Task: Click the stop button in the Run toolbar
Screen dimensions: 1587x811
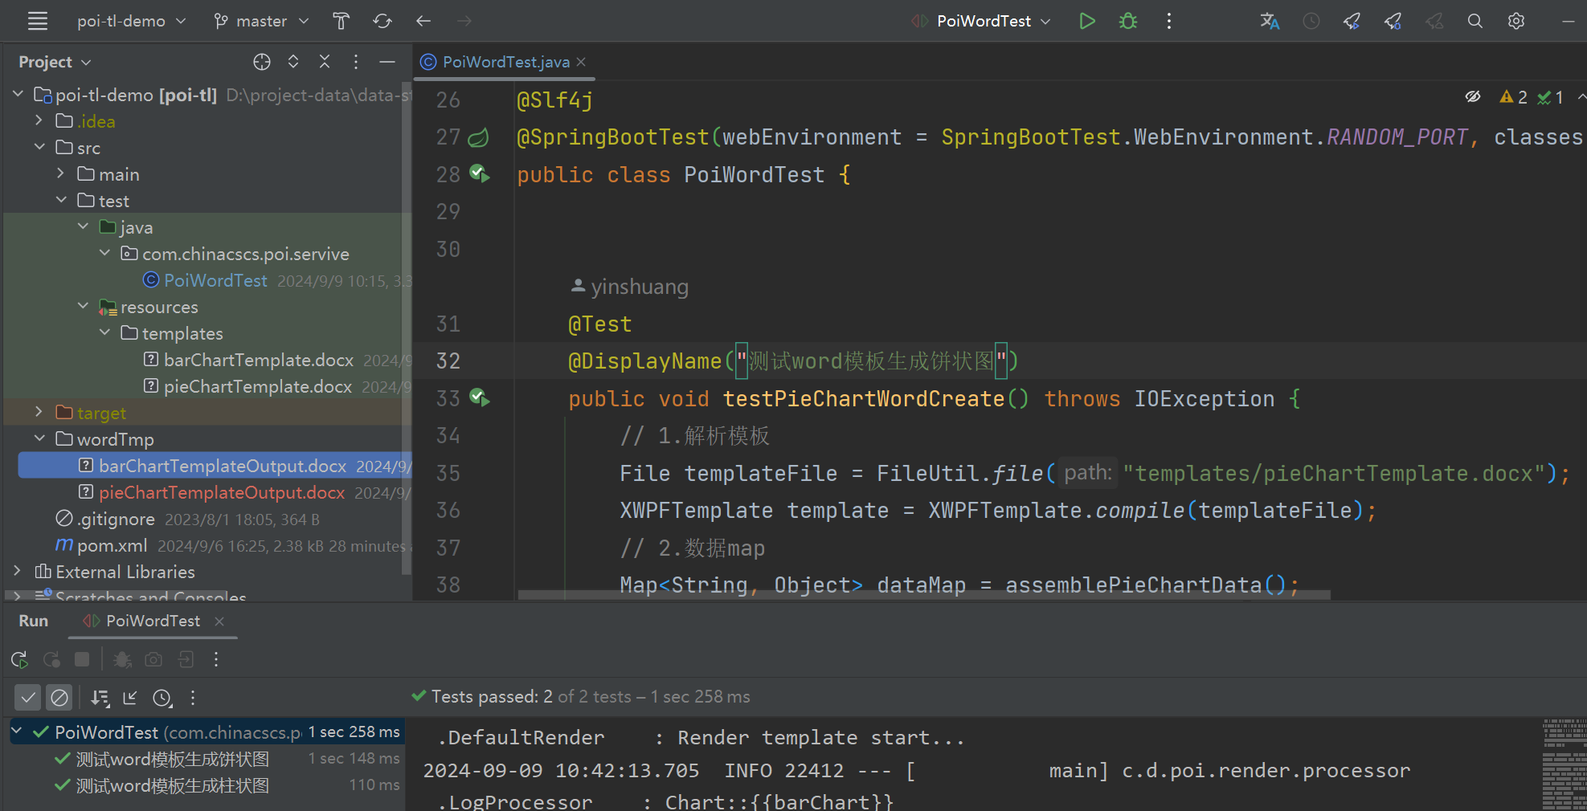Action: click(x=82, y=659)
